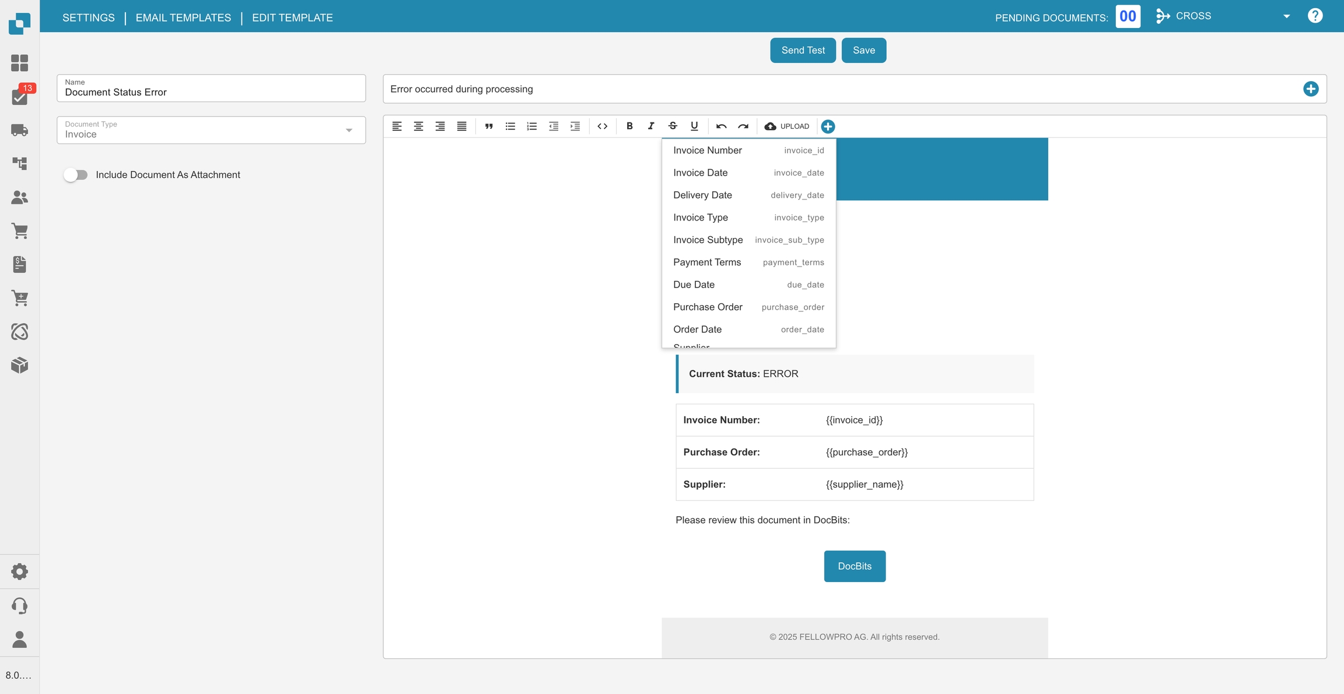Center align text in editor
Viewport: 1344px width, 694px height.
pyautogui.click(x=418, y=126)
